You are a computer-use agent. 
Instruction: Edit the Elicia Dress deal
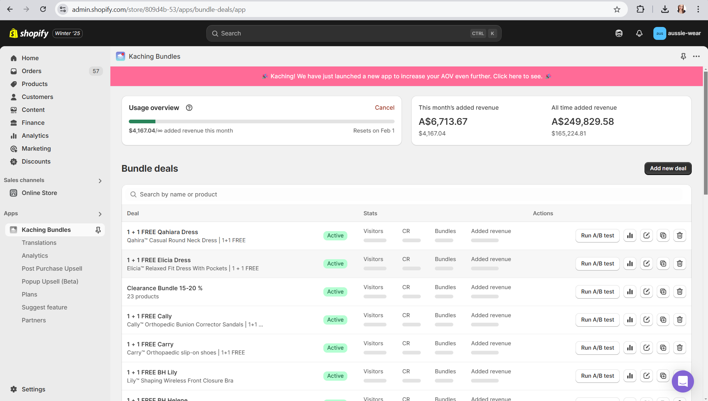point(646,264)
